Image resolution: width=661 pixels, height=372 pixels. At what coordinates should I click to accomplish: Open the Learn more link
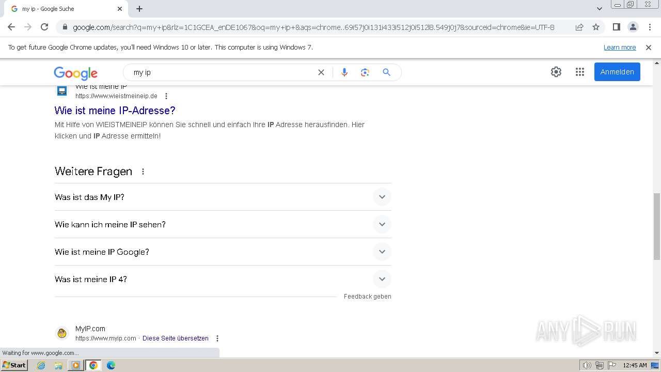(620, 47)
